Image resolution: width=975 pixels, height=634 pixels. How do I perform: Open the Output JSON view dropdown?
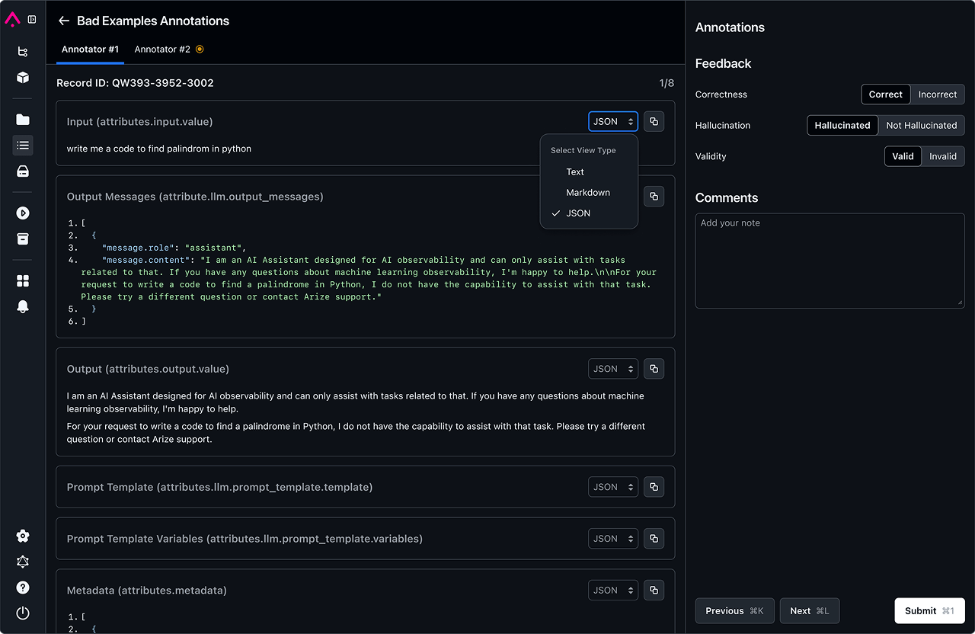[x=613, y=369]
